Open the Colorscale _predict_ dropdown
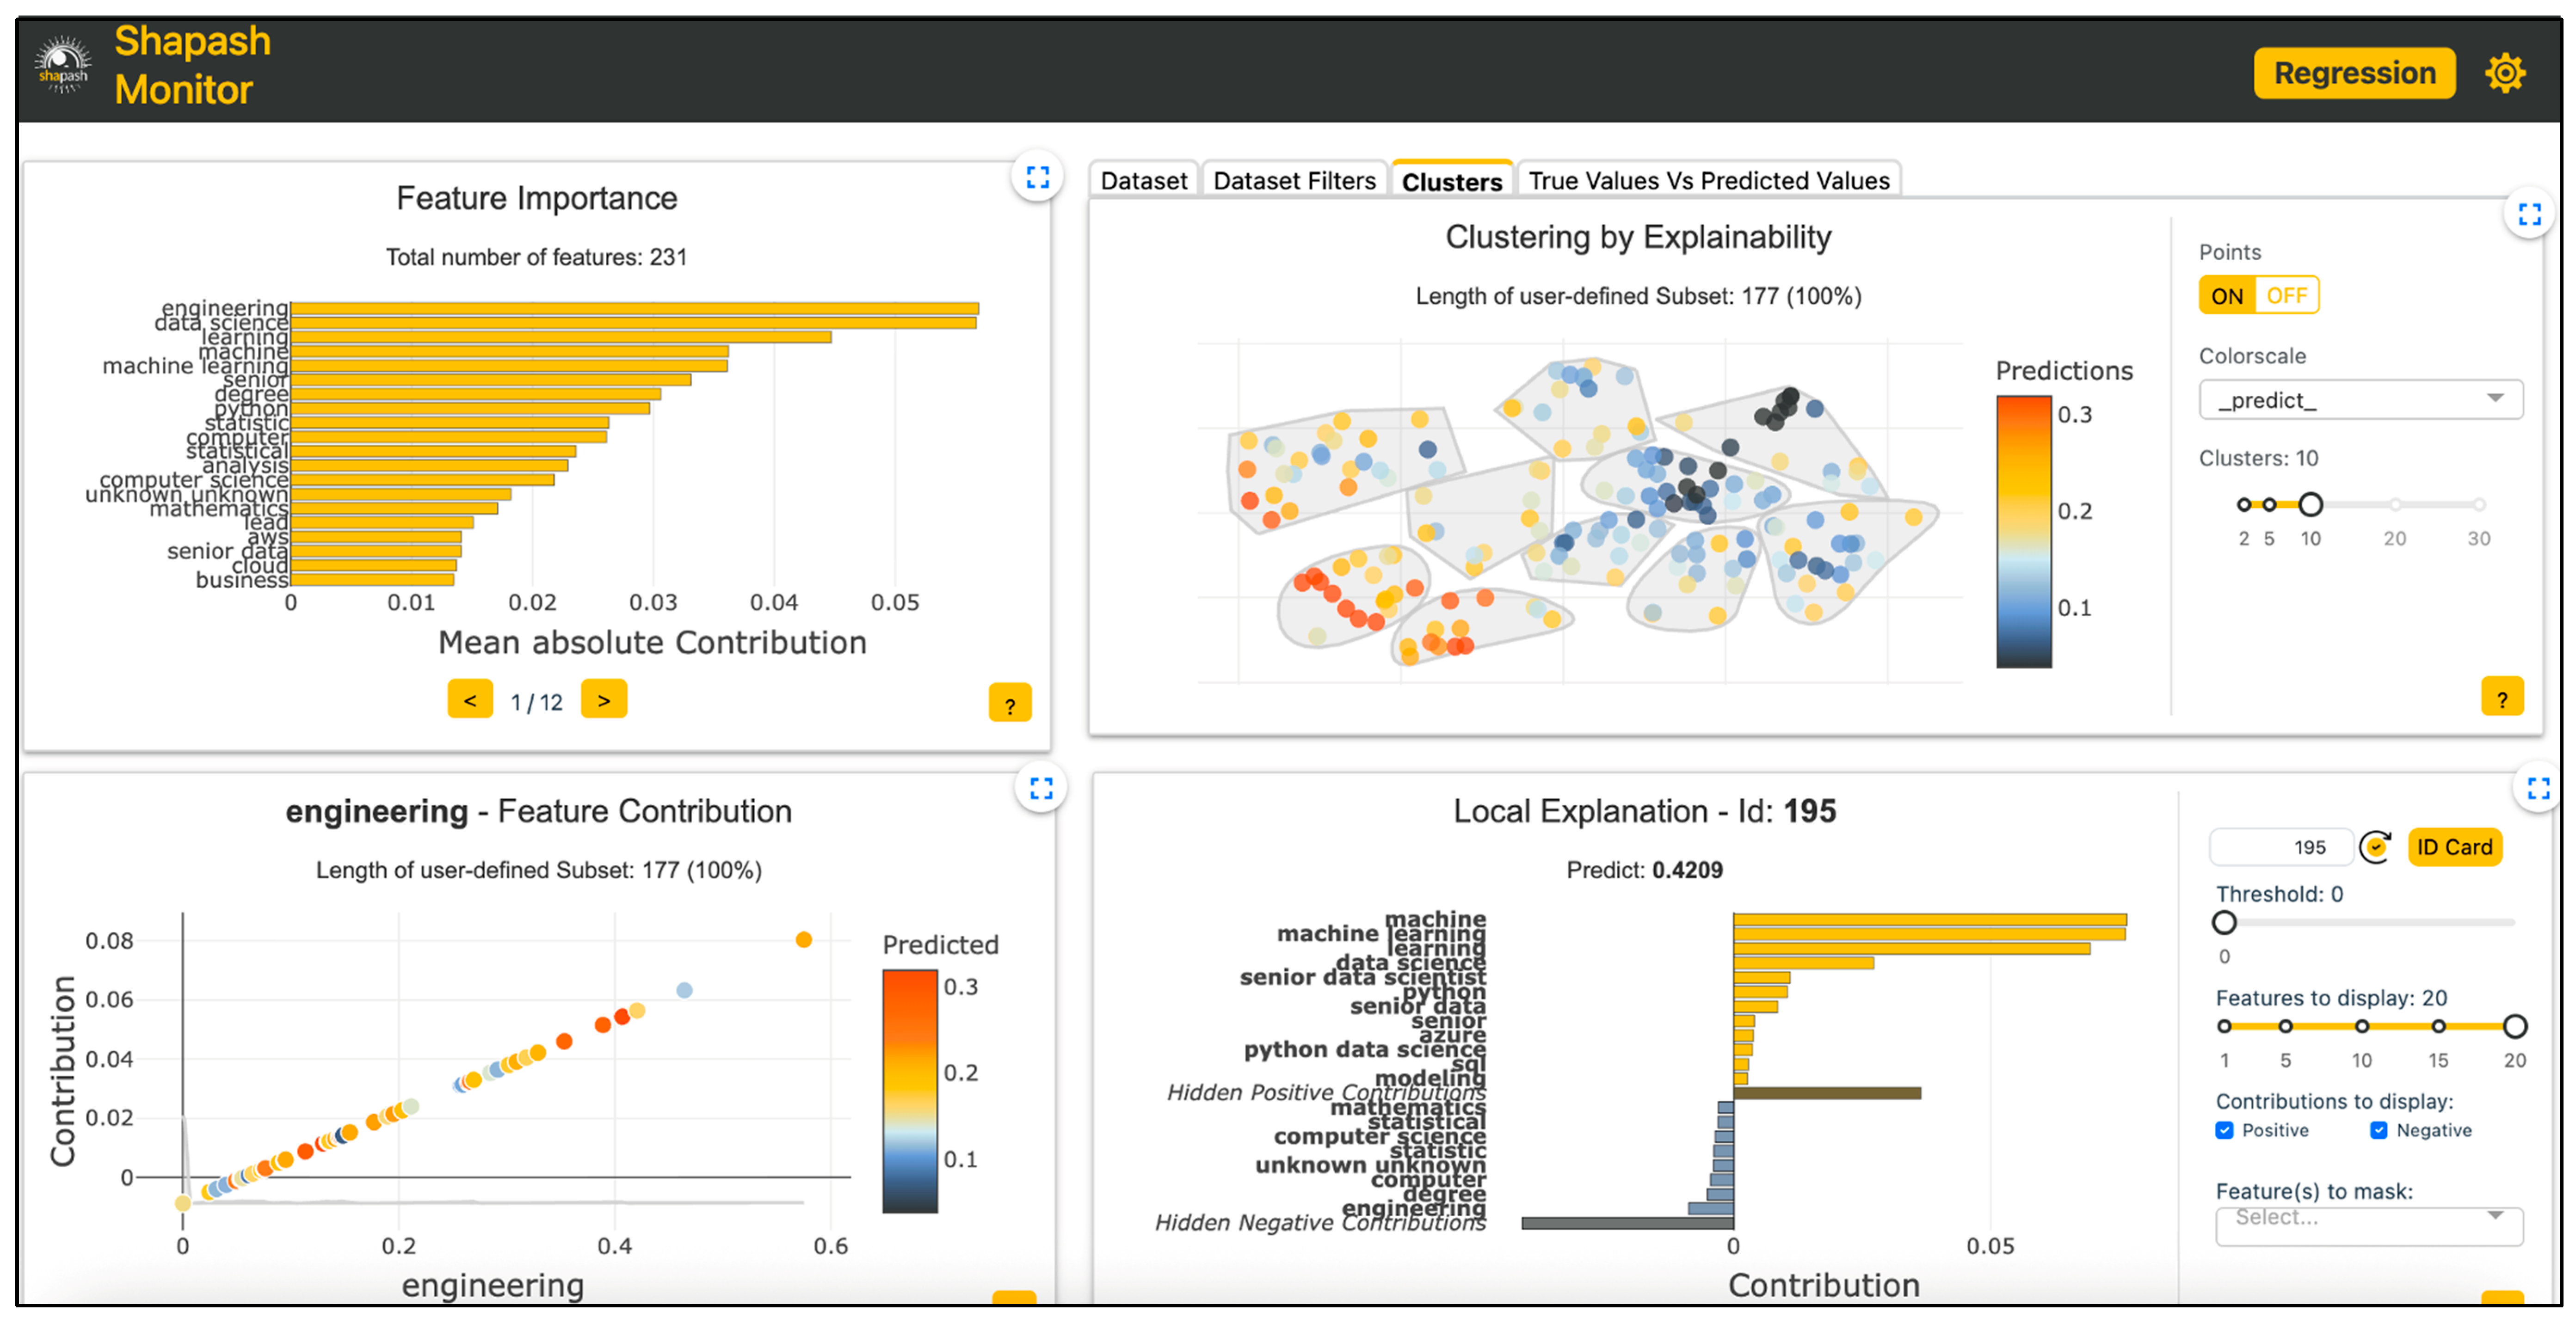2576x1324 pixels. tap(2360, 400)
